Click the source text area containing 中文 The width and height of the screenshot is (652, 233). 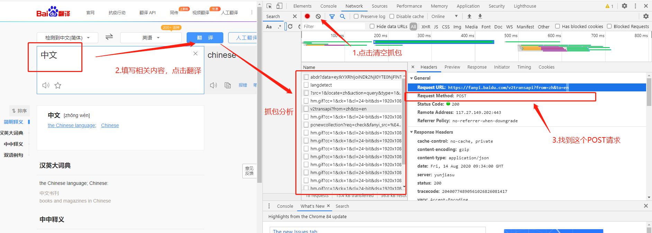tap(120, 70)
